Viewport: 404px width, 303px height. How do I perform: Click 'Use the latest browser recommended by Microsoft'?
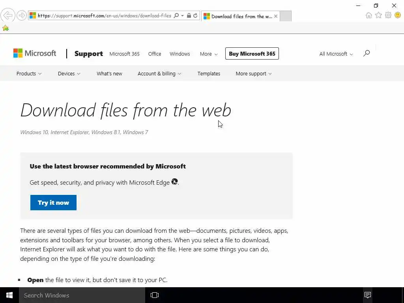pos(108,166)
